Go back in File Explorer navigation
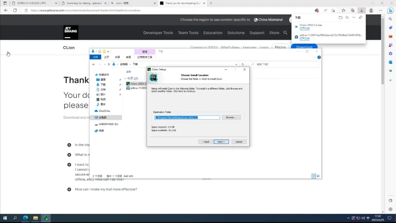Screen dimensions: 396x223 click(x=94, y=64)
